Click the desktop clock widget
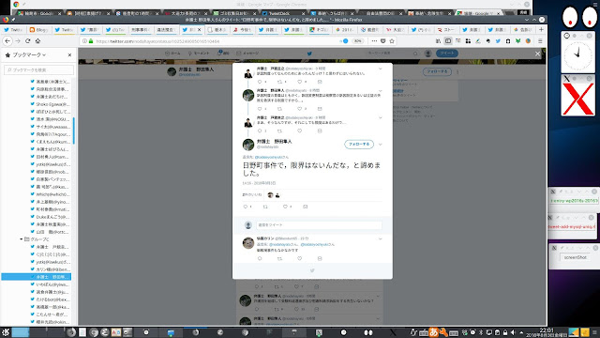Screen dimensions: 600x338 577,55
